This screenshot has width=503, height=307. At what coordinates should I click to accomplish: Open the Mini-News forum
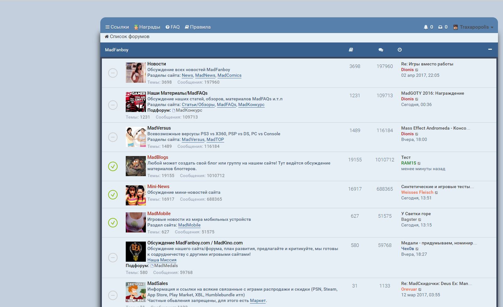tap(158, 187)
